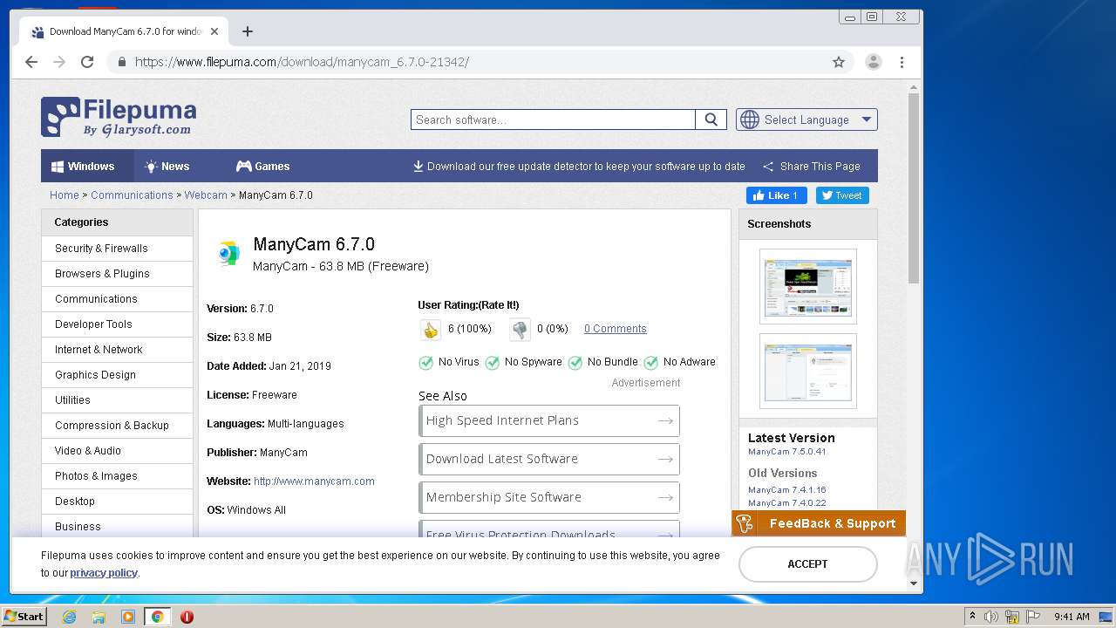
Task: Click the network tray icon
Action: click(x=1012, y=617)
